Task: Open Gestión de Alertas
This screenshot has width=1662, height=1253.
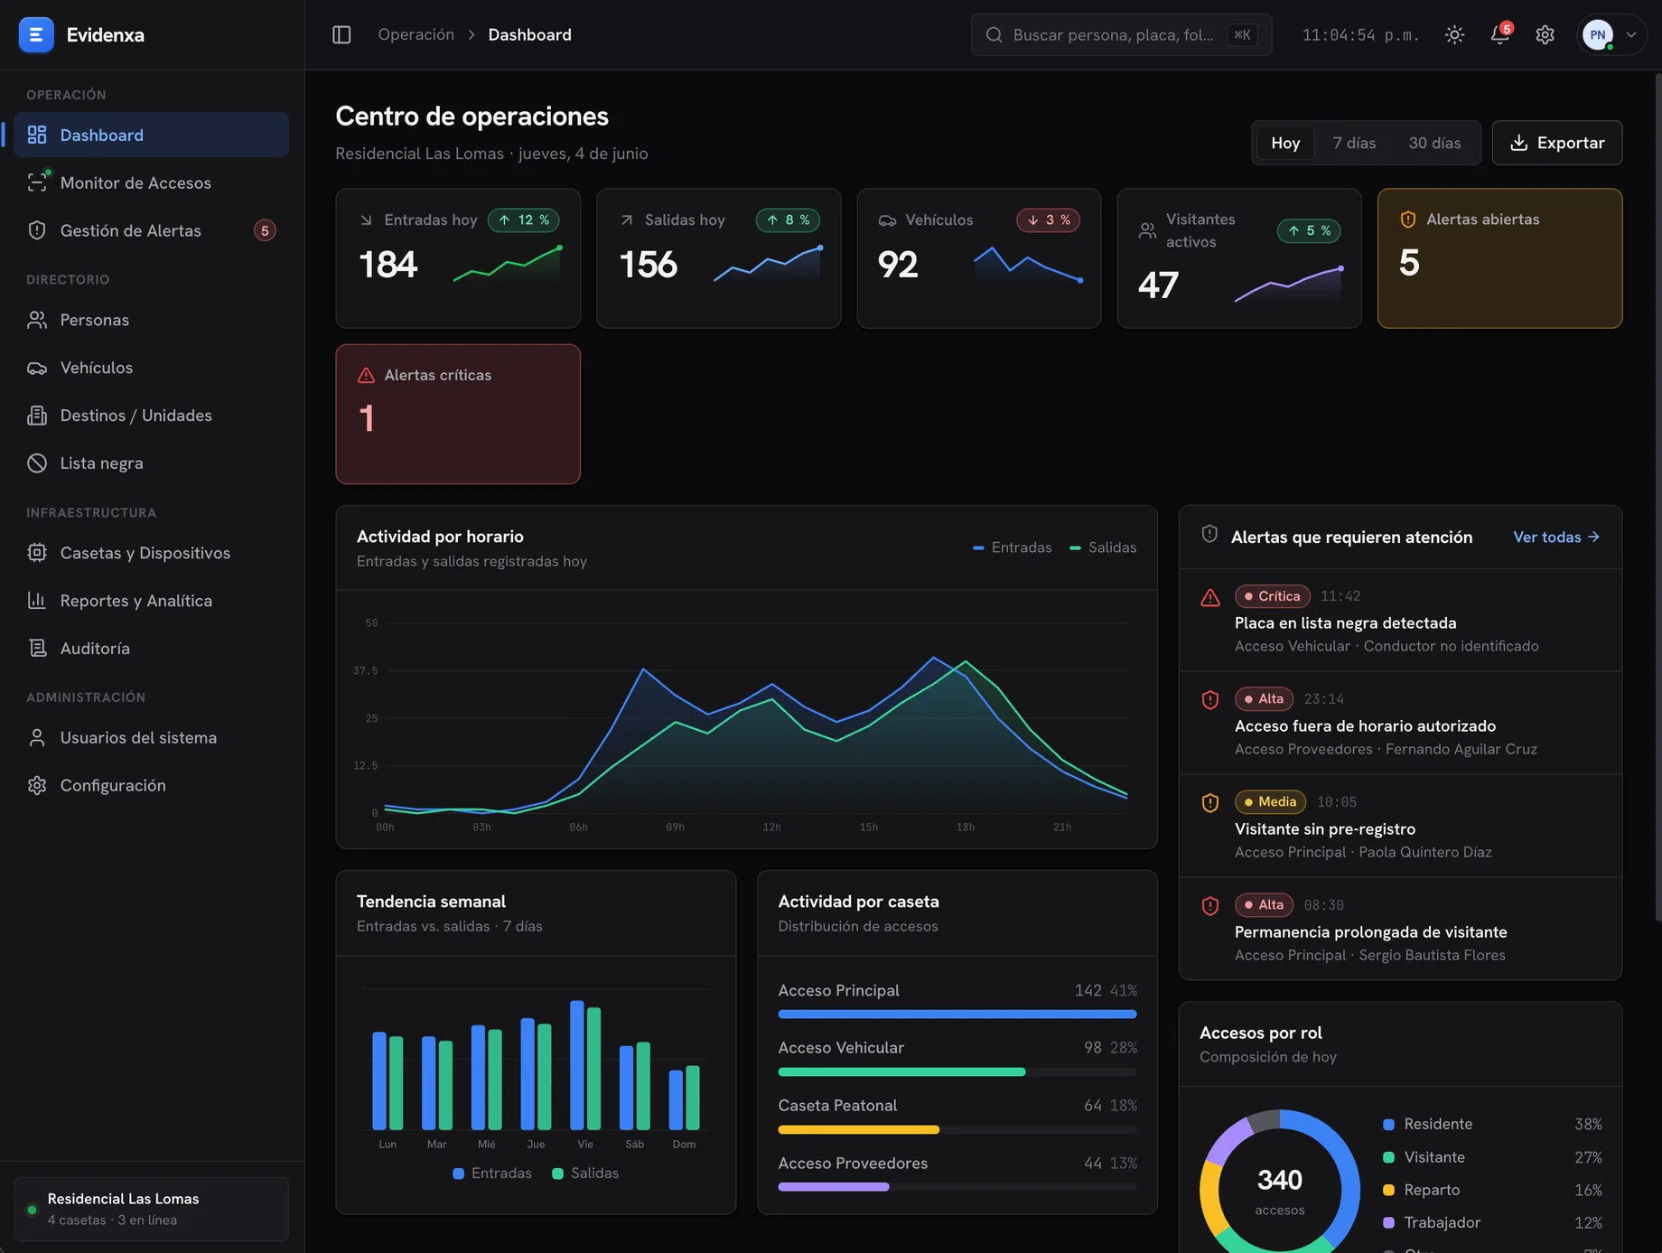Action: (x=152, y=230)
